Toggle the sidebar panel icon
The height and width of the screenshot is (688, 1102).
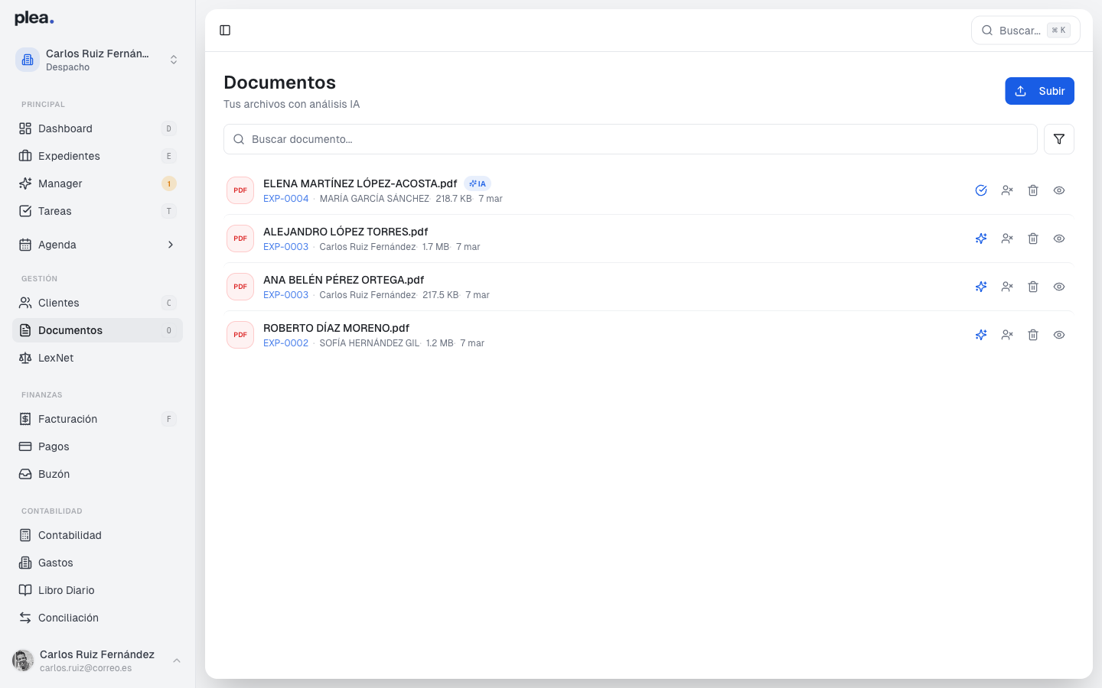pos(225,31)
